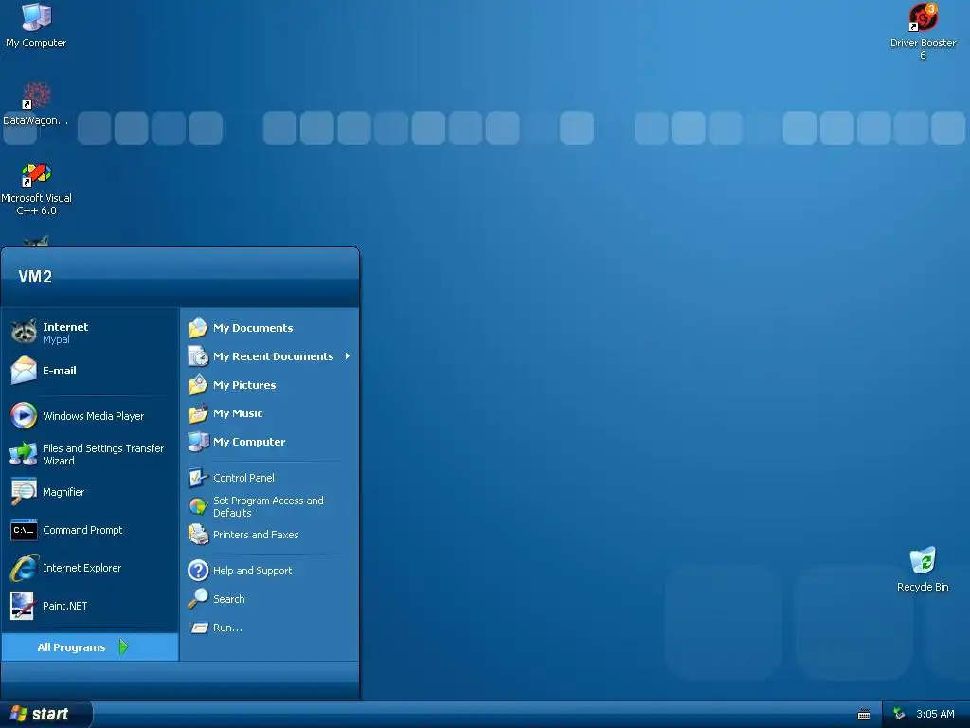
Task: Open My Computer icon in Start menu
Action: pyautogui.click(x=198, y=442)
